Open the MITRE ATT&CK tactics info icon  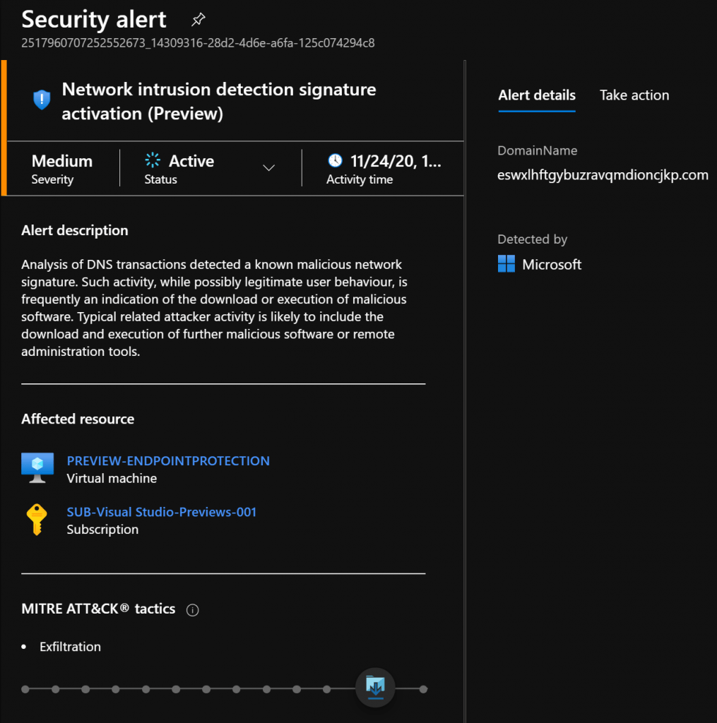pos(192,610)
